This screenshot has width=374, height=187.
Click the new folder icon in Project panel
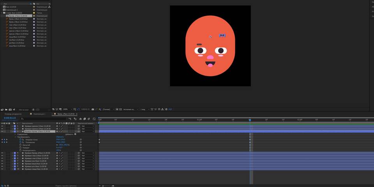(x=6, y=110)
